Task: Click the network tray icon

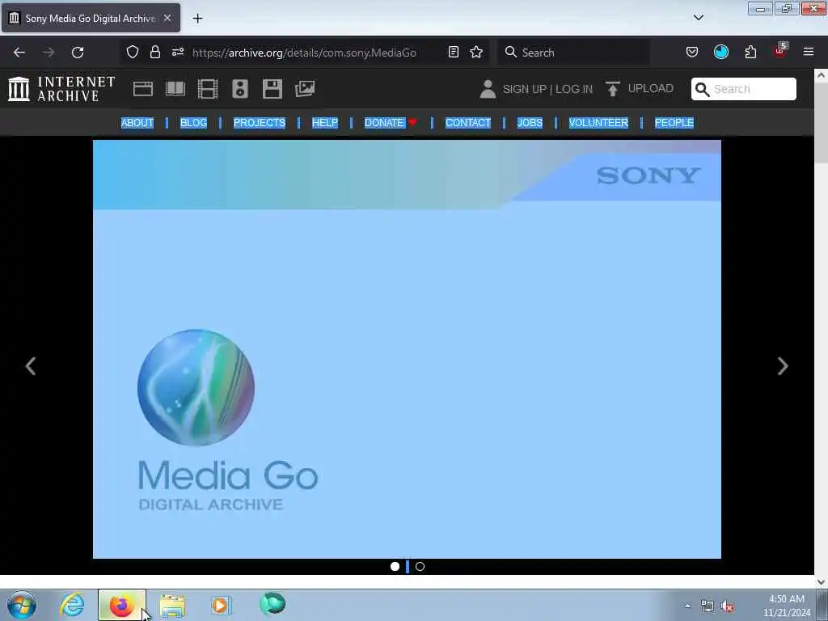Action: point(707,606)
